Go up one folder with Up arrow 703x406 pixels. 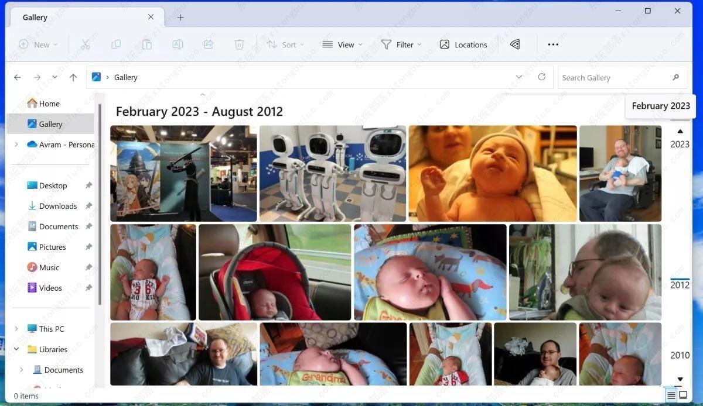(x=73, y=77)
